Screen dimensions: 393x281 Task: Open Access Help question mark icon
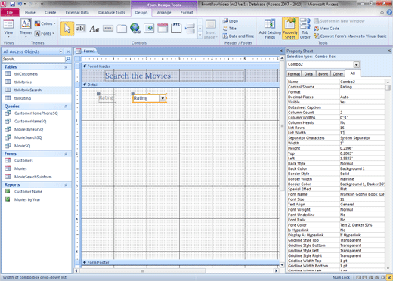389,12
